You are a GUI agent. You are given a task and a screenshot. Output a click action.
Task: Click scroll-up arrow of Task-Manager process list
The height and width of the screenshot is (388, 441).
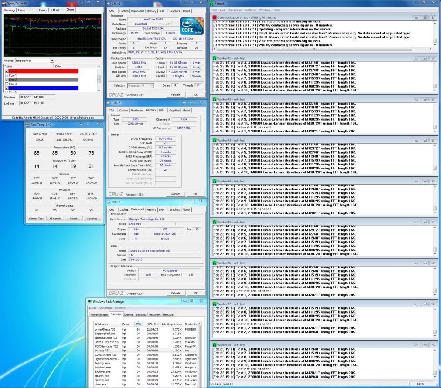(x=199, y=324)
